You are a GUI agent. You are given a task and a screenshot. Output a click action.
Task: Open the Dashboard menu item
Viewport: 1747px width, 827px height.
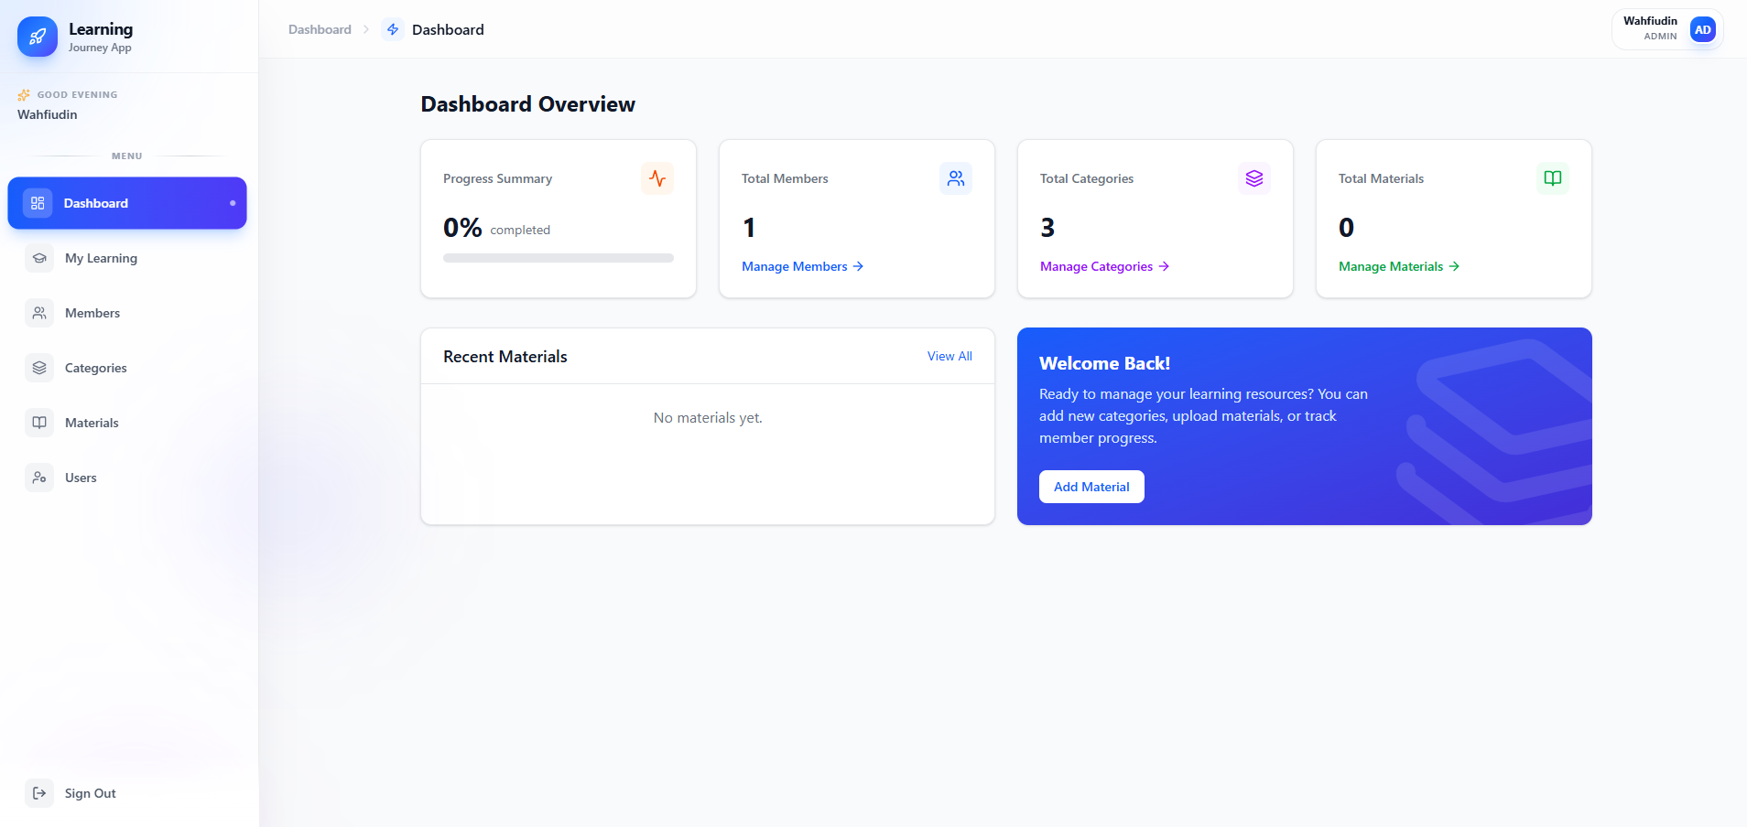point(127,203)
